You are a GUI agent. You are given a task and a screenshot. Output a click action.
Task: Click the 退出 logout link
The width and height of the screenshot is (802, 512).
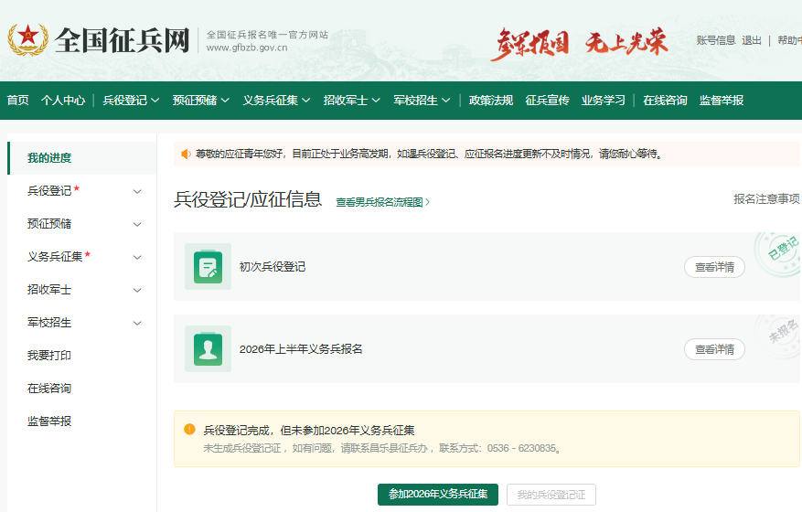(x=752, y=40)
